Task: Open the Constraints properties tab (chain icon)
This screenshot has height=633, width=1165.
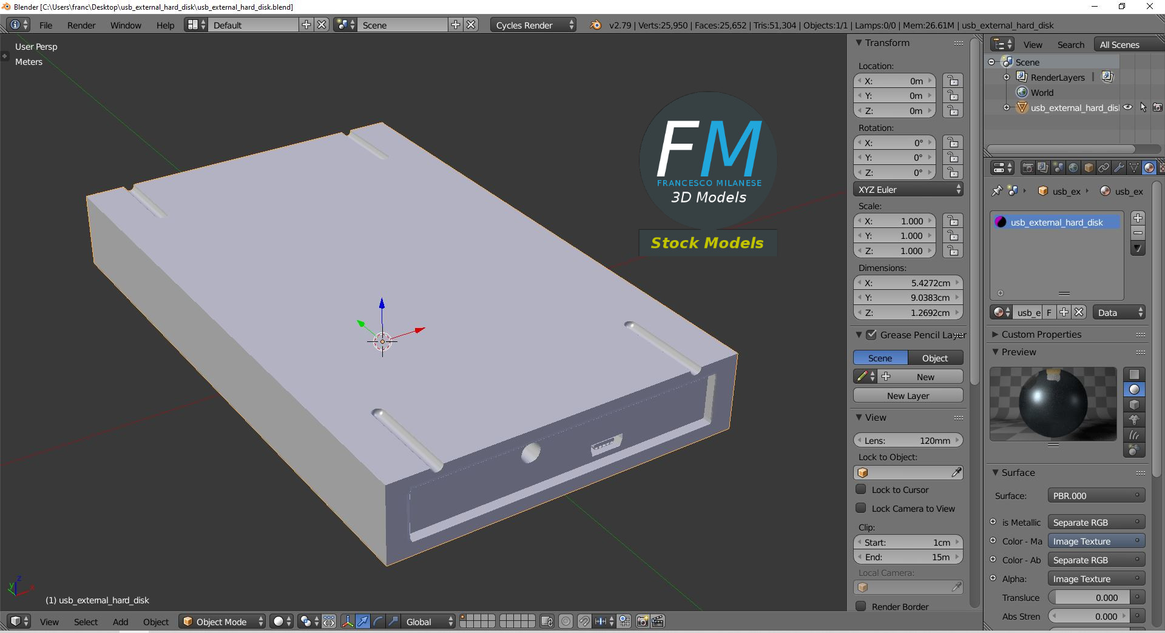Action: pos(1104,168)
